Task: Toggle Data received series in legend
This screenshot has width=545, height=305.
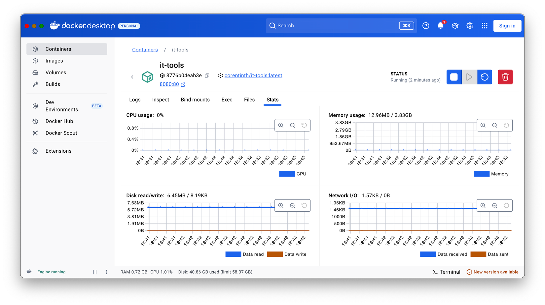Action: [x=444, y=254]
